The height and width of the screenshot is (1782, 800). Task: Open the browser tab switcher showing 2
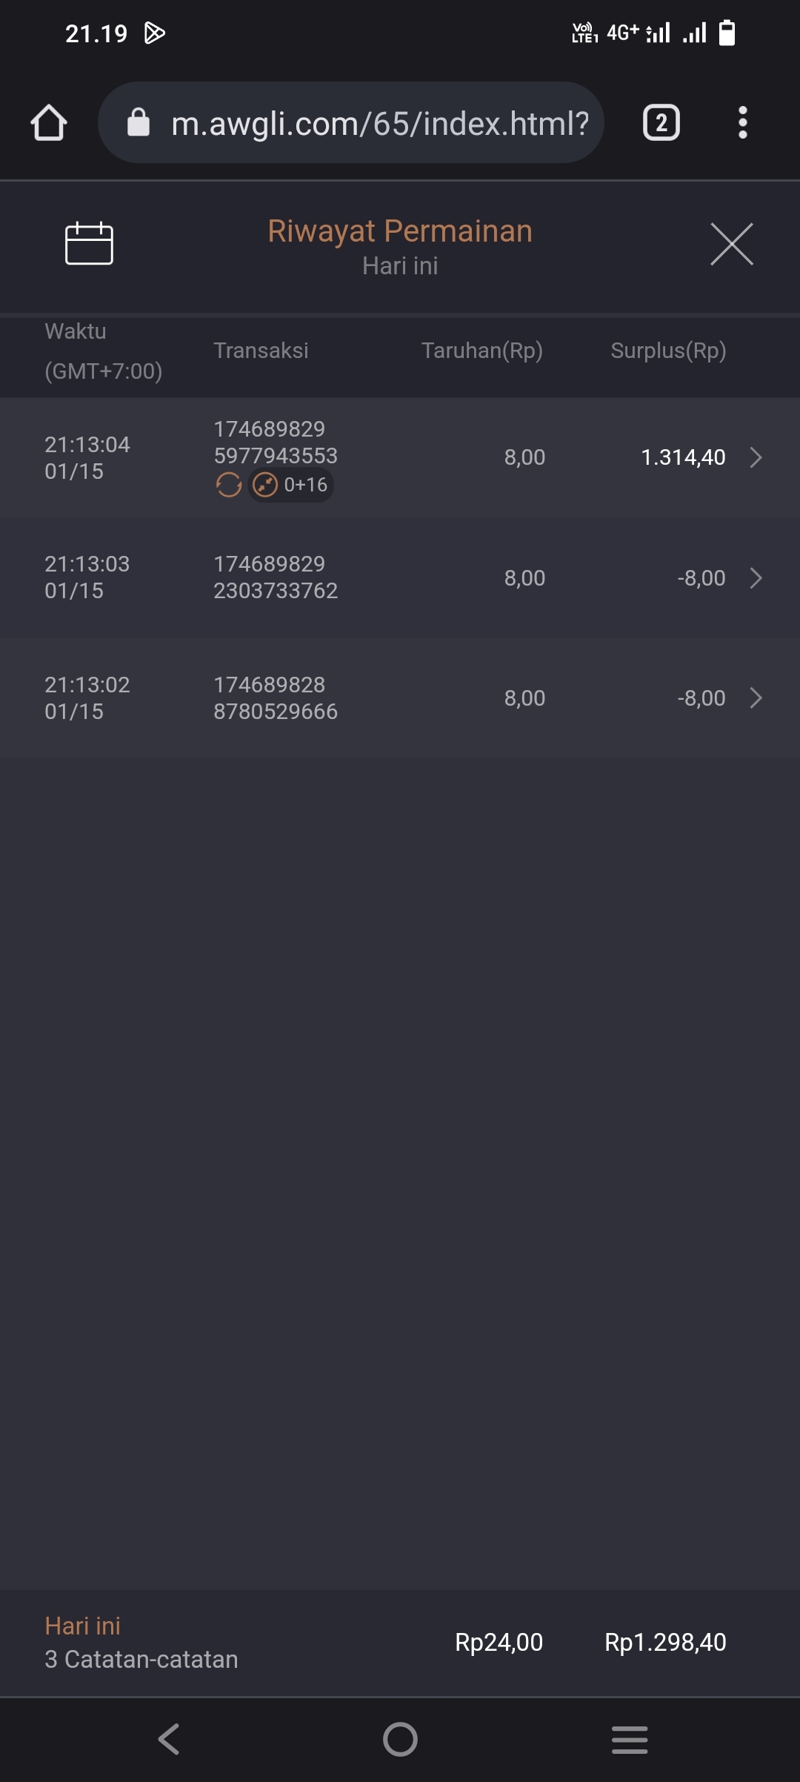click(x=661, y=122)
